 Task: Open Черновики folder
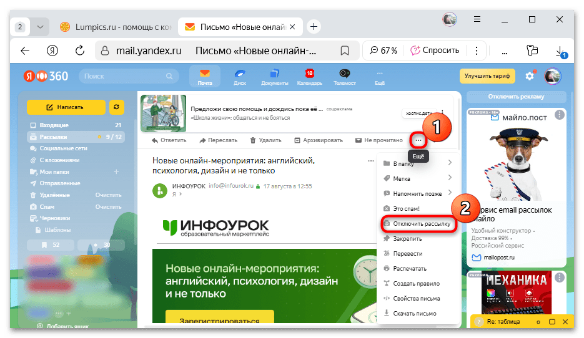coord(76,218)
